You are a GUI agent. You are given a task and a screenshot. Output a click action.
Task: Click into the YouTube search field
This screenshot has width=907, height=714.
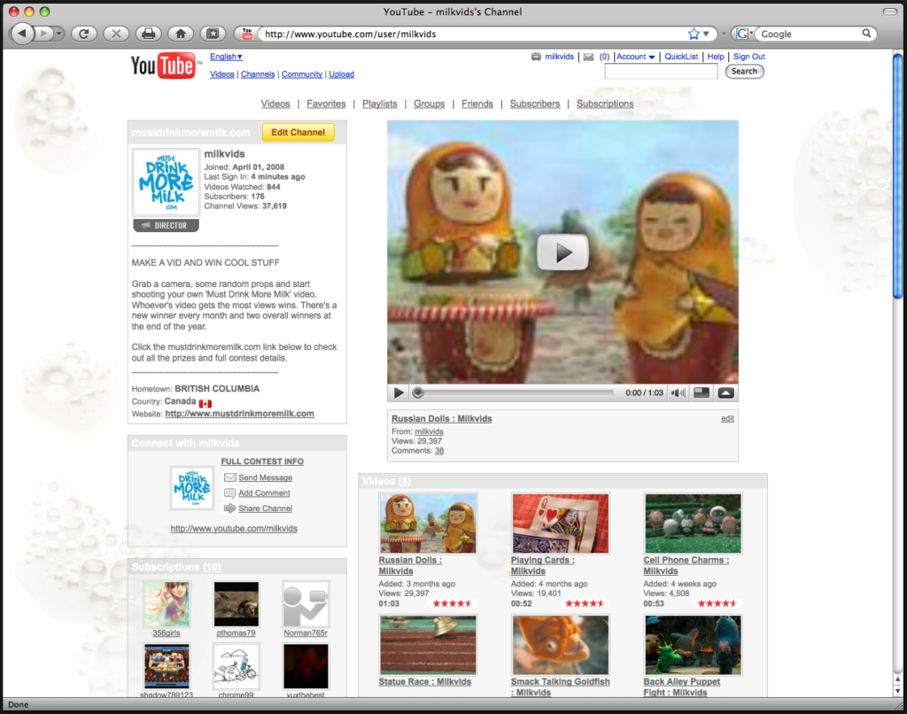click(x=661, y=71)
